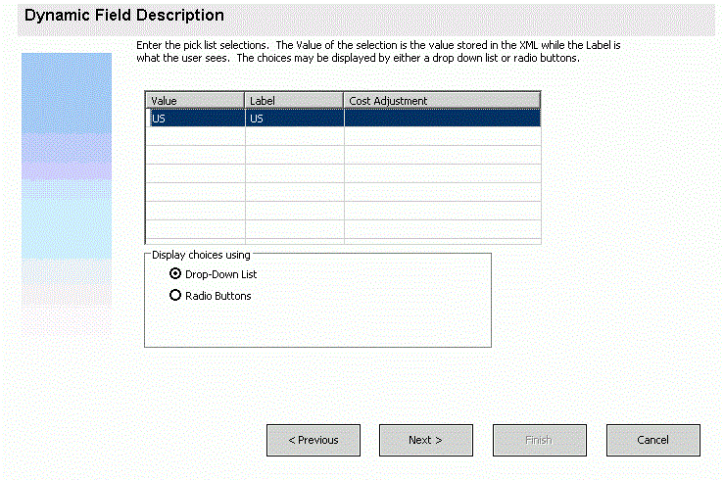
Task: Click the Label column header
Action: 294,100
